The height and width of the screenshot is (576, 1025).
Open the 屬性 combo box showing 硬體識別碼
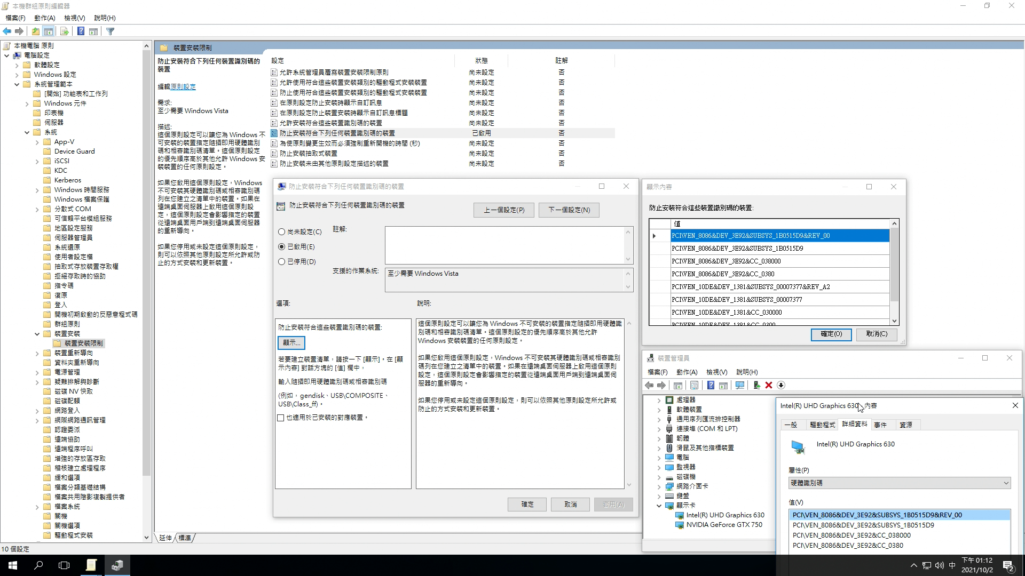899,483
